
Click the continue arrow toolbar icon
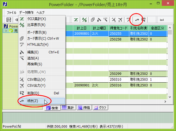pos(137,20)
